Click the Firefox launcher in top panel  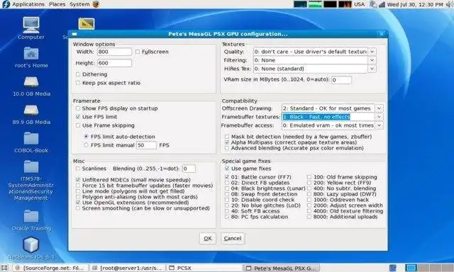point(96,4)
